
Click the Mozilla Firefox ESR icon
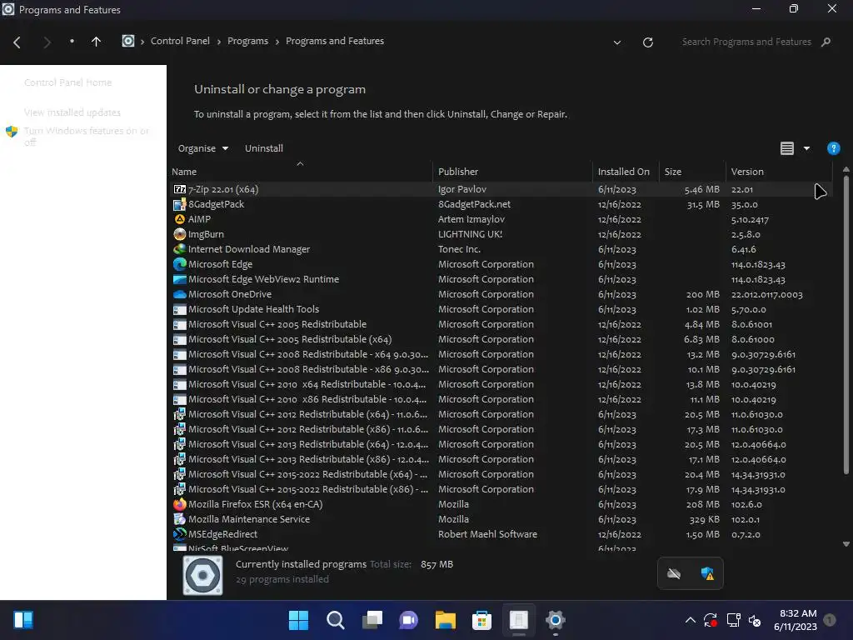click(x=180, y=504)
